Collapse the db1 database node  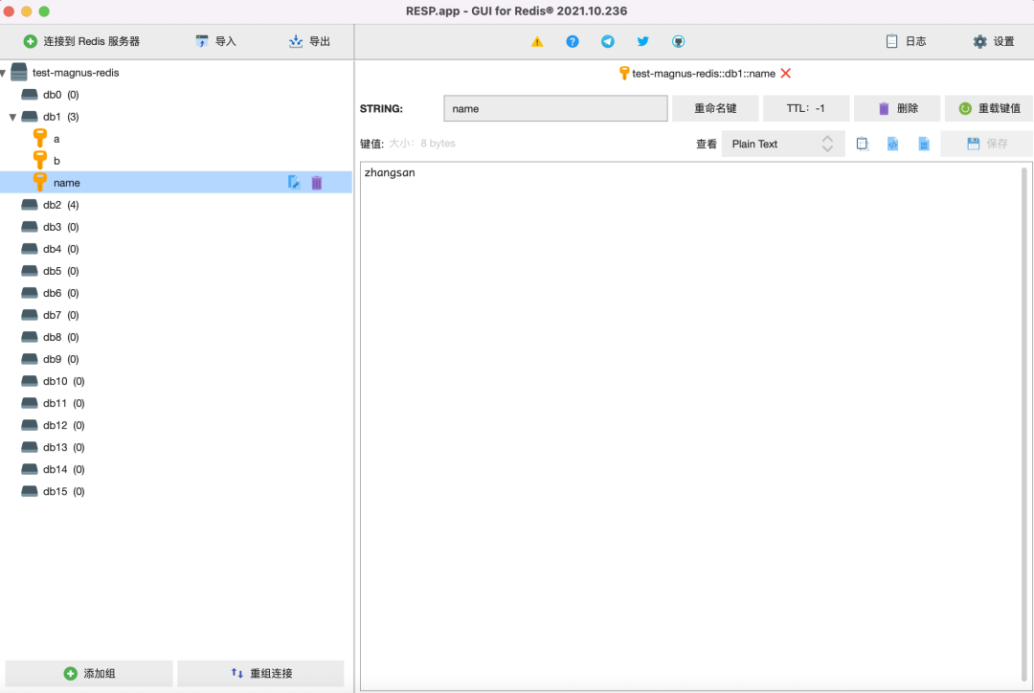click(12, 118)
